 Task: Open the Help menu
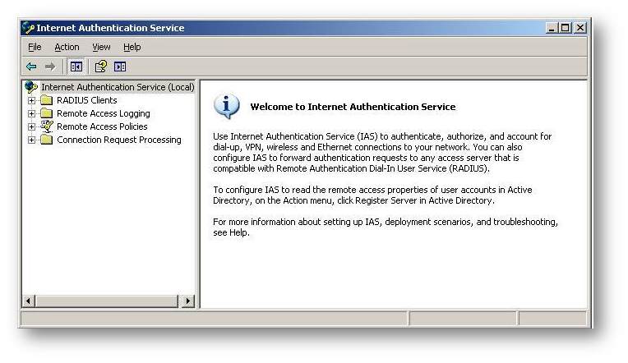(x=132, y=48)
